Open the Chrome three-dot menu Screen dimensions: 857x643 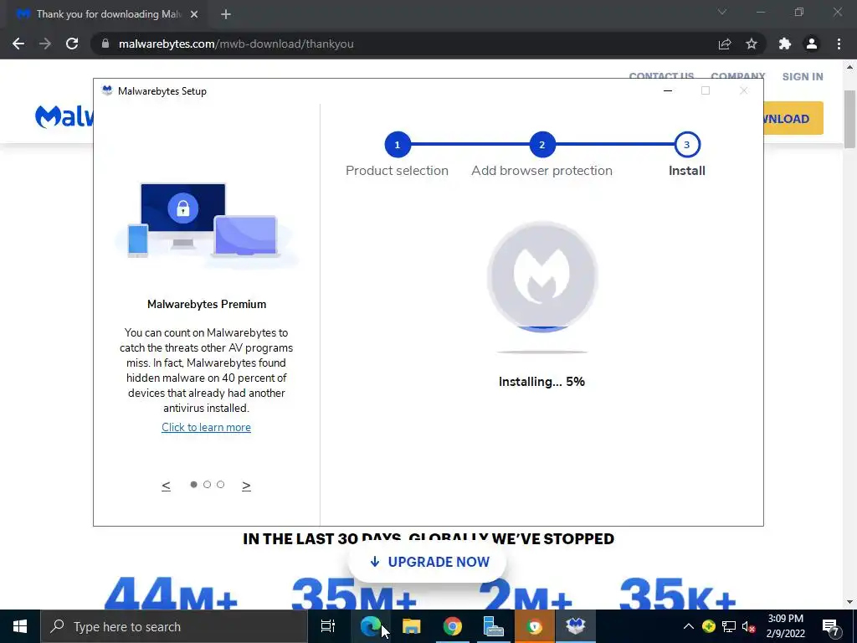pyautogui.click(x=839, y=44)
